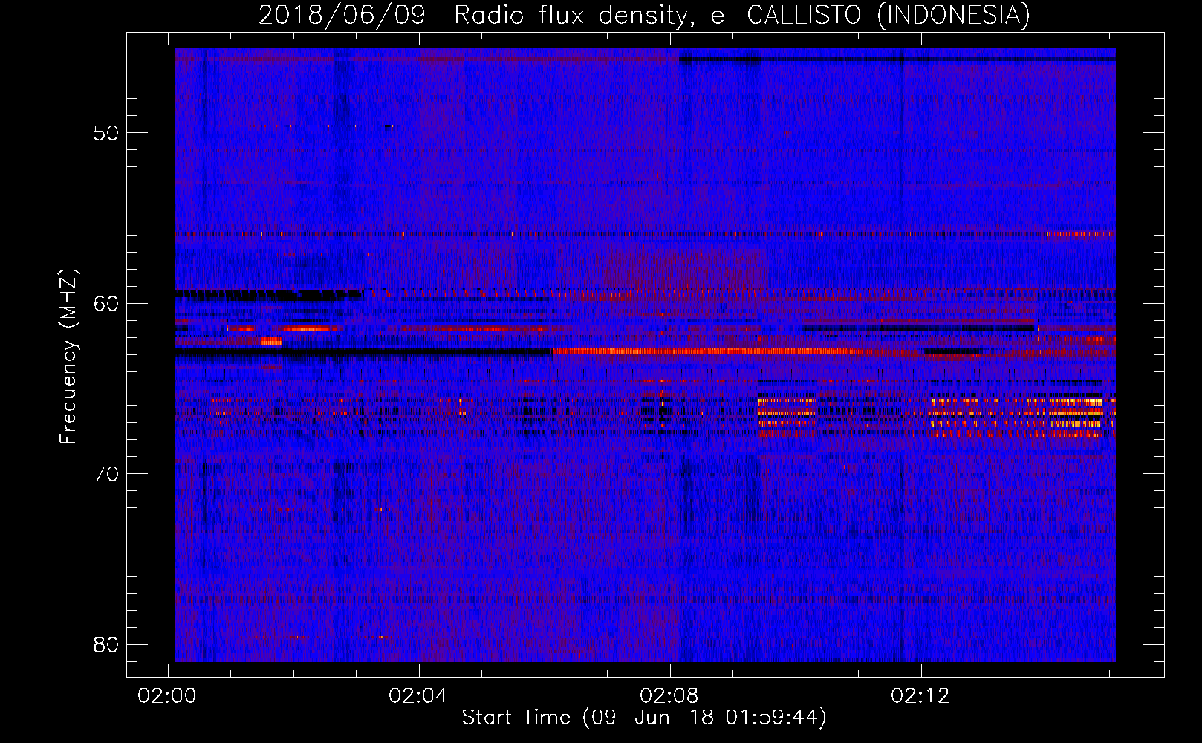This screenshot has height=743, width=1202.
Task: Click the '60' frequency tick label
Action: [x=106, y=304]
